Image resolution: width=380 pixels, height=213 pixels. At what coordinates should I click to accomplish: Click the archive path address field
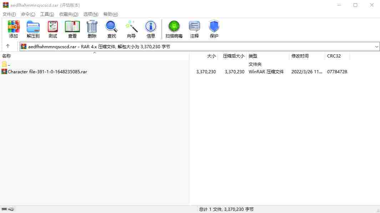coord(199,46)
